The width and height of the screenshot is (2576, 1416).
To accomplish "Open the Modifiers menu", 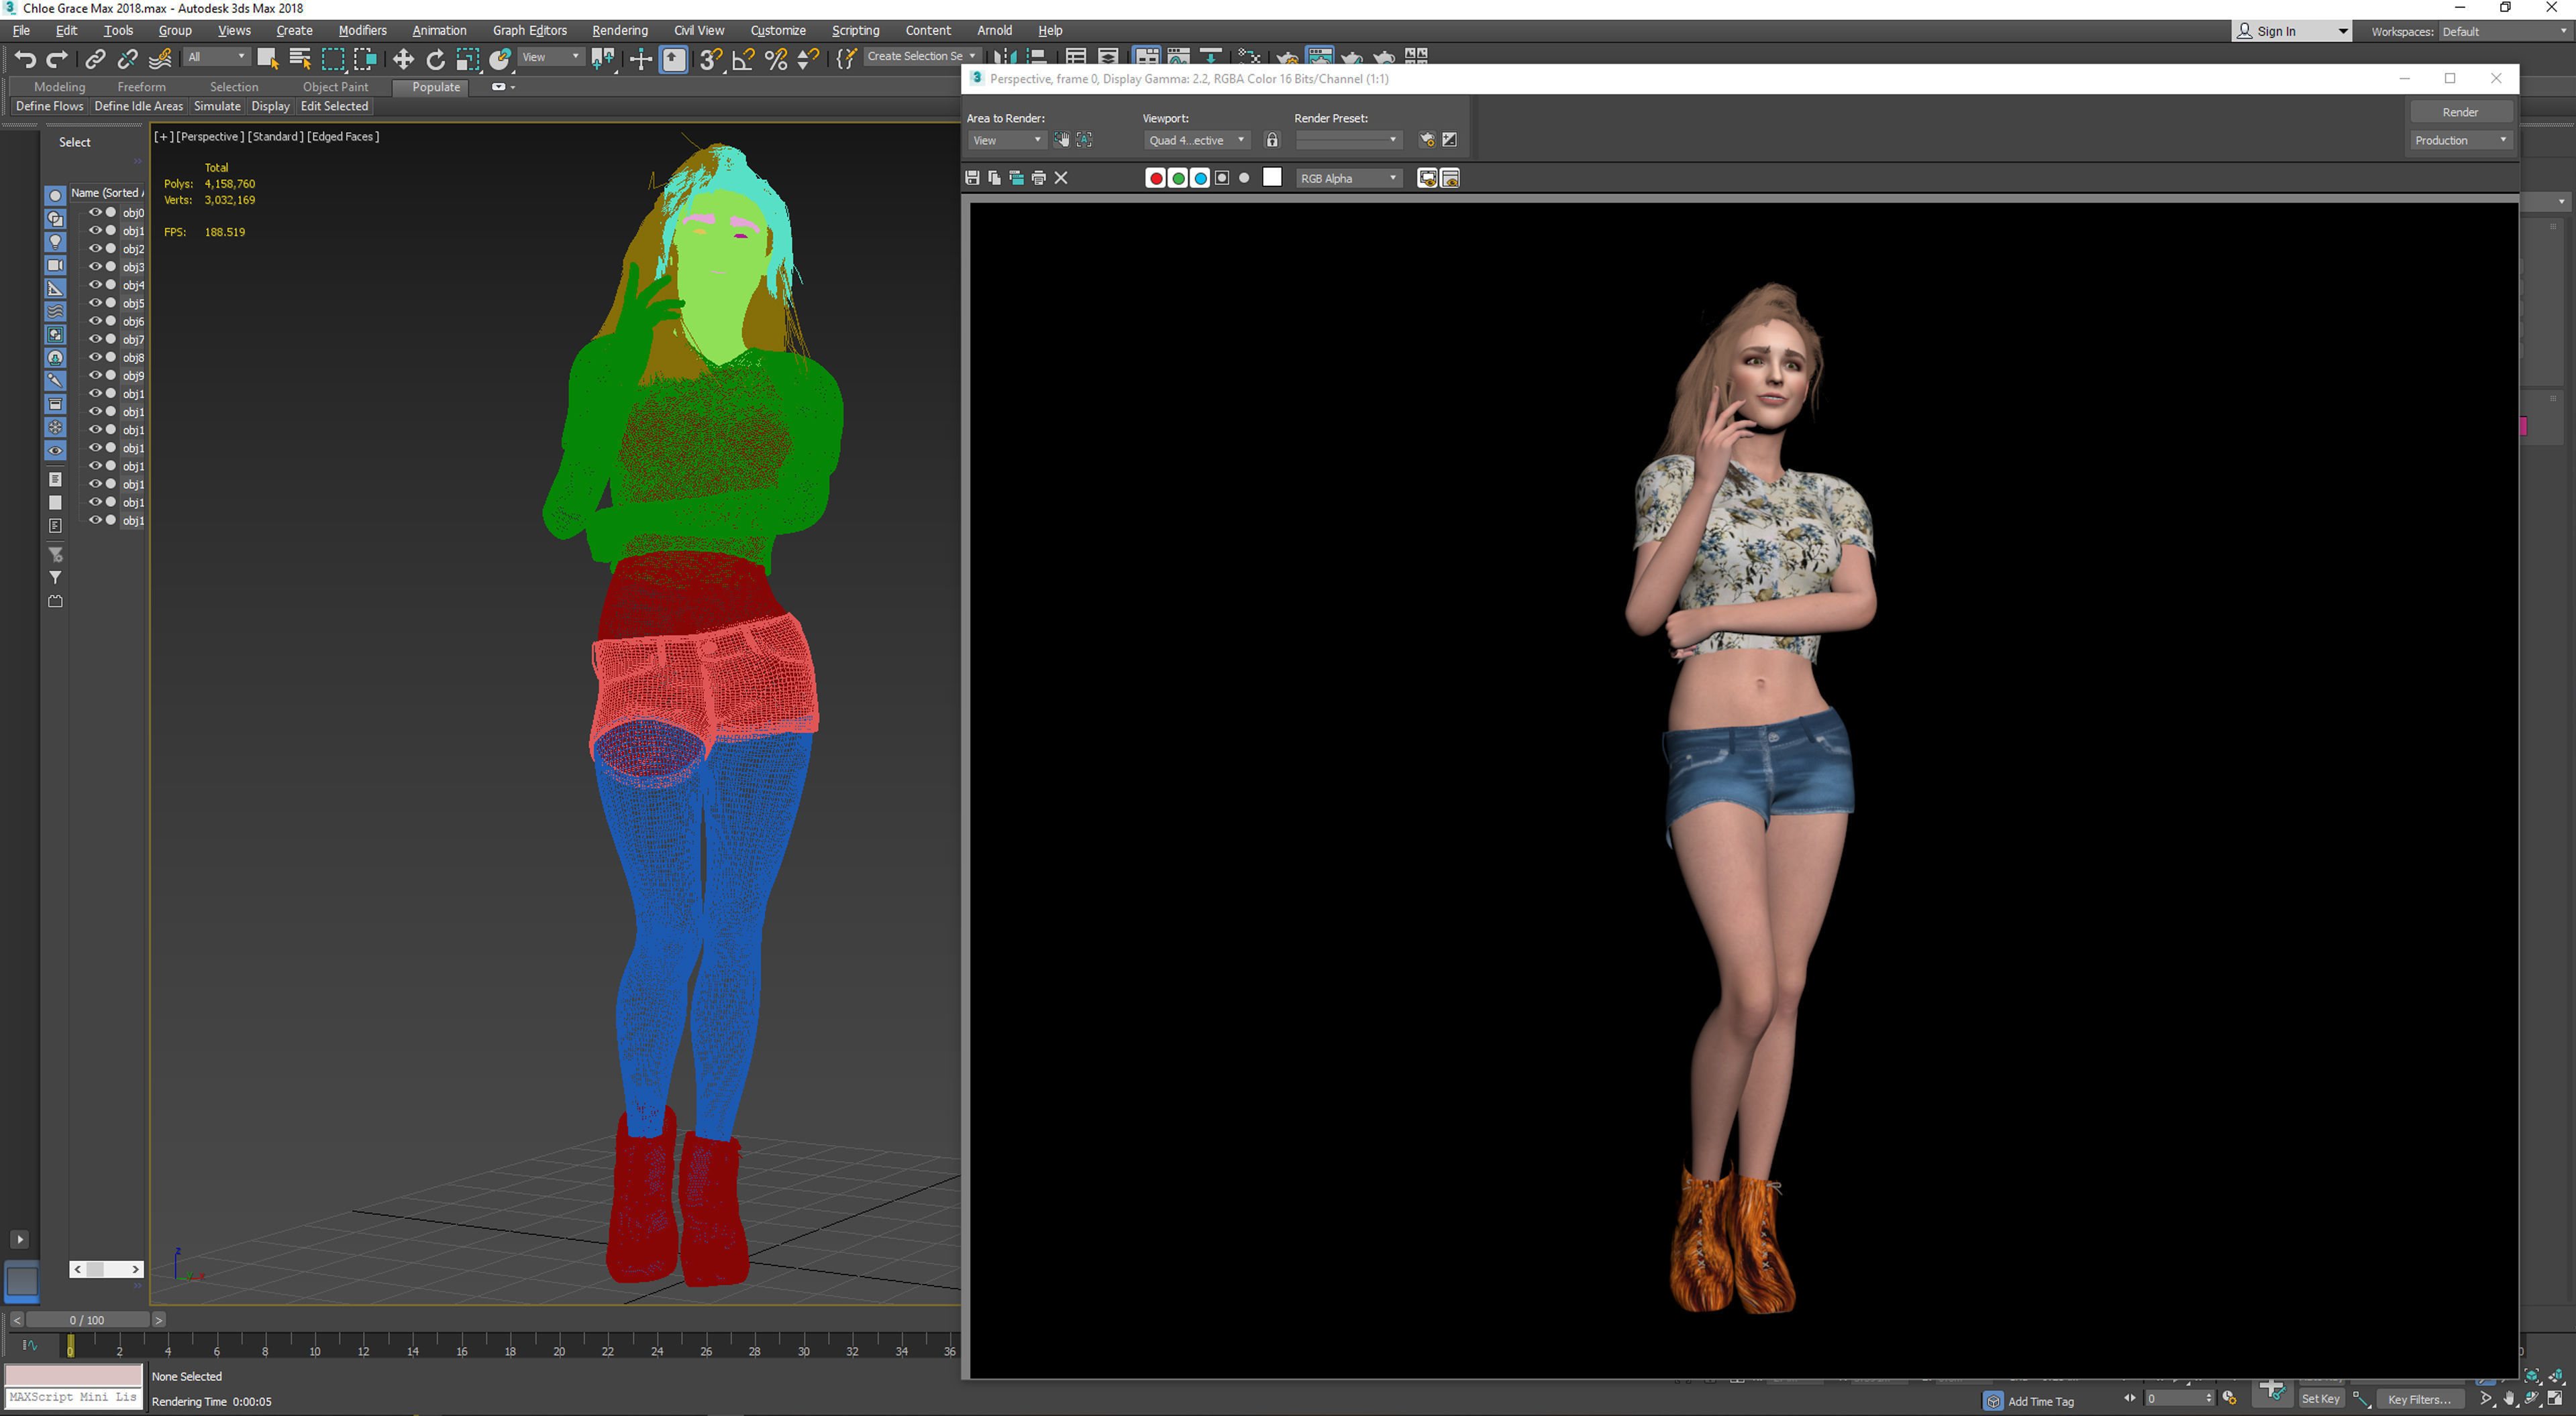I will coord(362,30).
